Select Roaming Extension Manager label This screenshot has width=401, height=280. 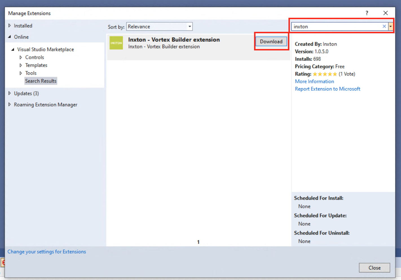click(x=46, y=105)
